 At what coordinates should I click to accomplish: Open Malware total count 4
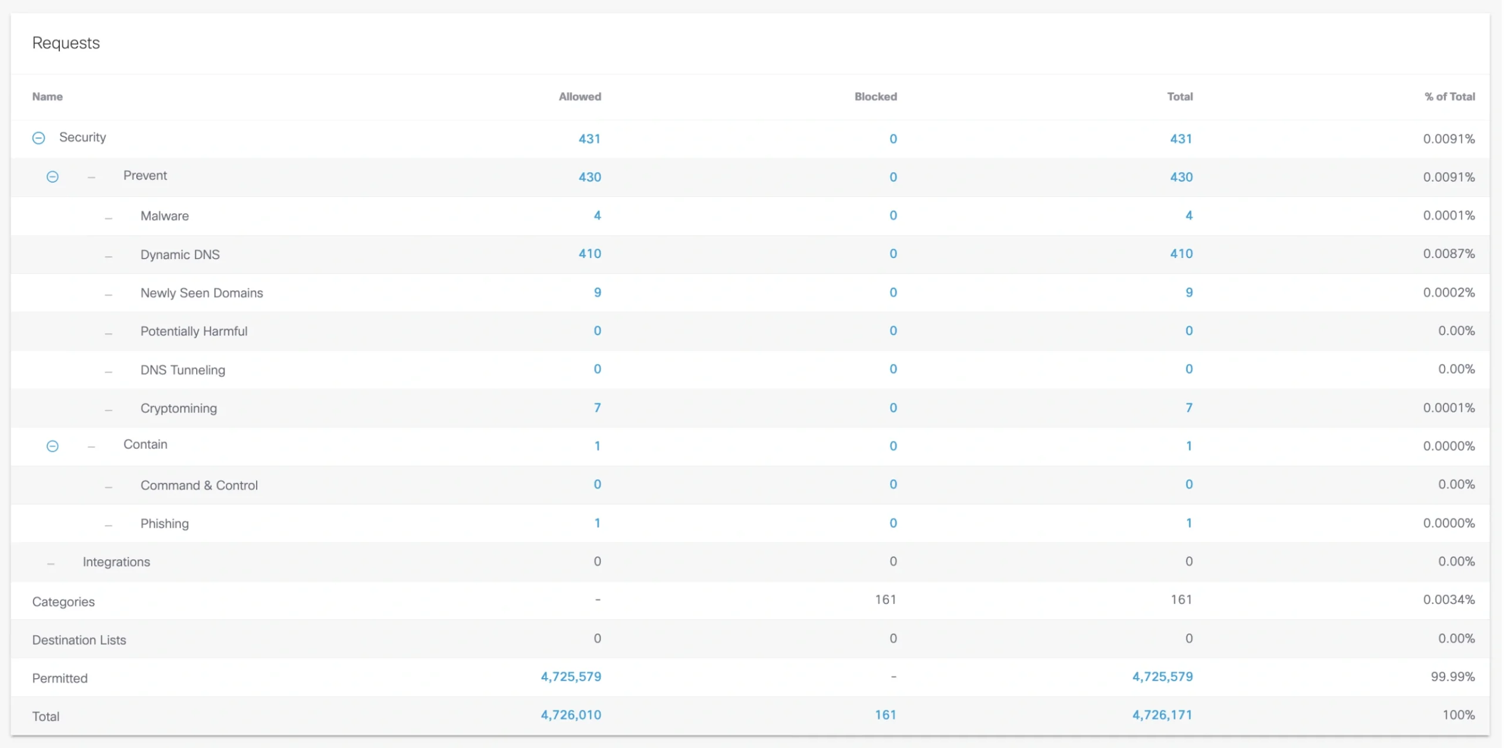coord(1189,216)
